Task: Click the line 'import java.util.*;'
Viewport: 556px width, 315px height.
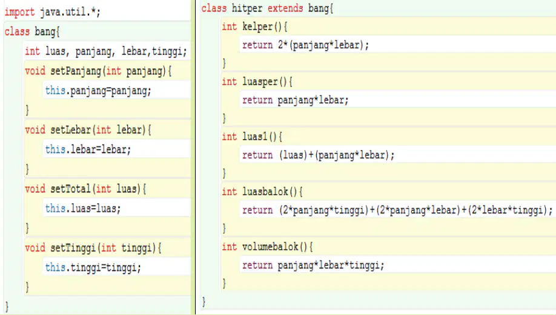Action: (x=53, y=12)
